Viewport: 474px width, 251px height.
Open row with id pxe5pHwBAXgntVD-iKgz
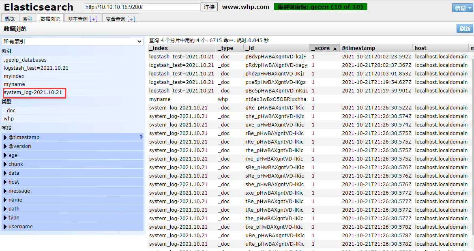275,82
